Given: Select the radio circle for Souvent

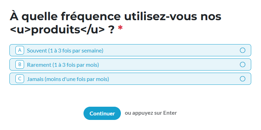Looking at the screenshot, I should [x=242, y=50].
